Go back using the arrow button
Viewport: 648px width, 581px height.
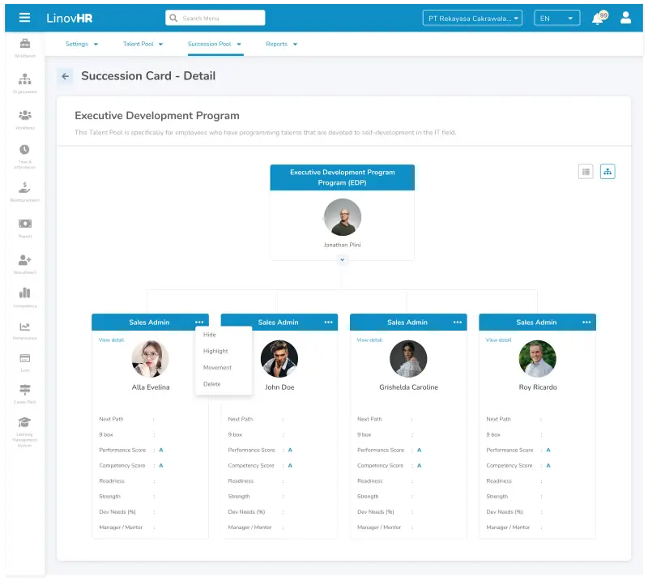point(65,76)
